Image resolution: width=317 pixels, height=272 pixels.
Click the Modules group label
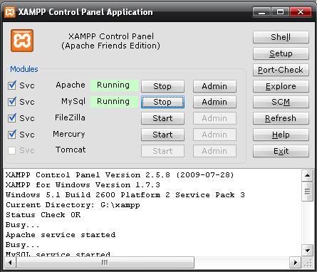tap(24, 69)
